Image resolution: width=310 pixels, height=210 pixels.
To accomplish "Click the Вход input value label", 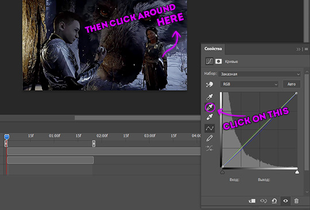I will 234,180.
